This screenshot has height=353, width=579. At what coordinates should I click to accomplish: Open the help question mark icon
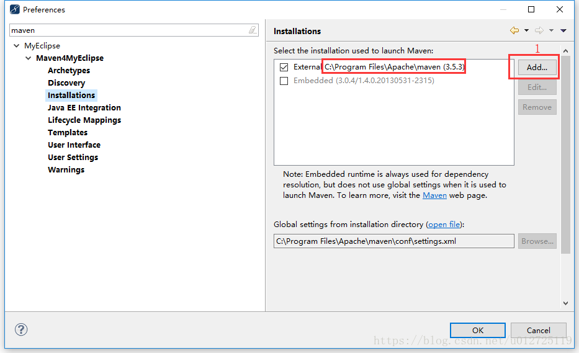21,329
